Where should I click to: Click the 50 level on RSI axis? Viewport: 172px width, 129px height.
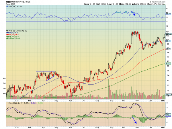pos(167,17)
